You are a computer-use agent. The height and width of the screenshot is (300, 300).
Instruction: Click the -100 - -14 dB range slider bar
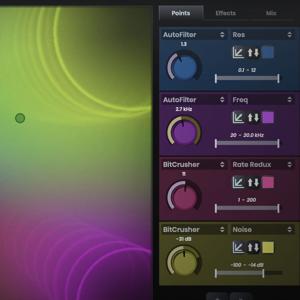(239, 273)
